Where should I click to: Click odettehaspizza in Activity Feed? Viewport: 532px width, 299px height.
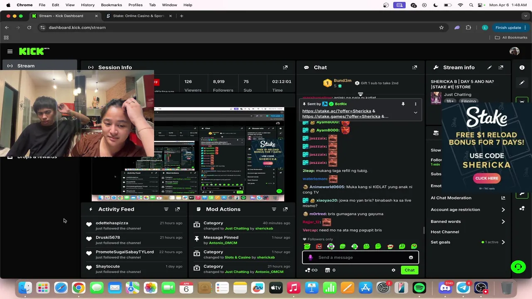[112, 223]
